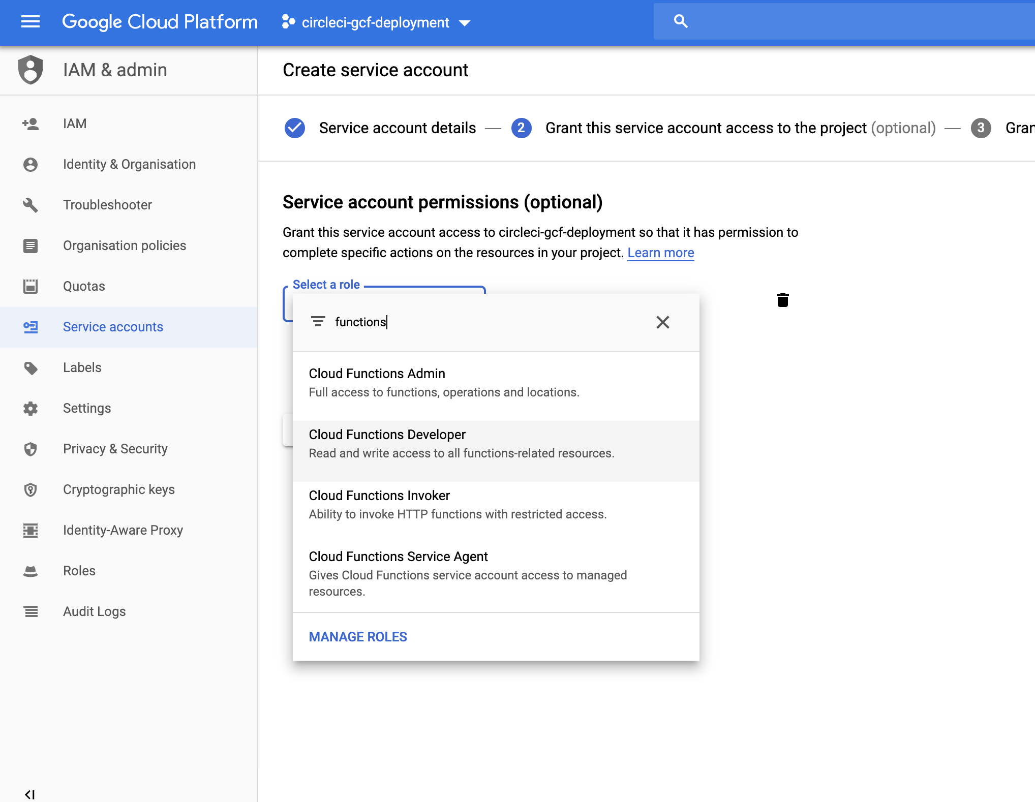Click the MANAGE ROLES button
The height and width of the screenshot is (802, 1035).
(358, 637)
